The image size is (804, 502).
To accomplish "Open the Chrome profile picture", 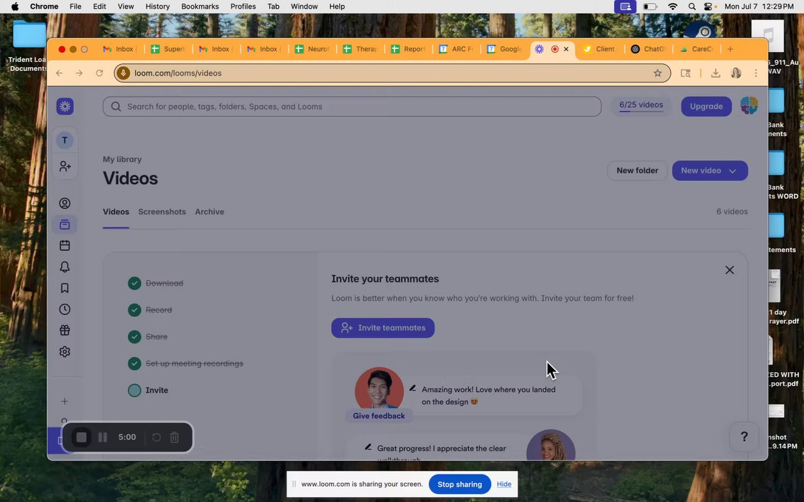I will [x=736, y=73].
